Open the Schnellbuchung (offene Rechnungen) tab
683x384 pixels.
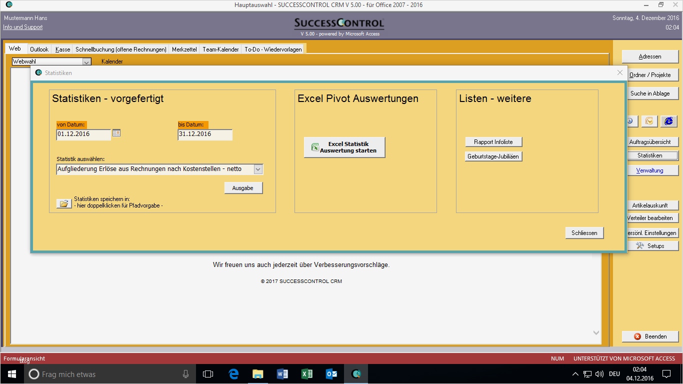(x=121, y=49)
